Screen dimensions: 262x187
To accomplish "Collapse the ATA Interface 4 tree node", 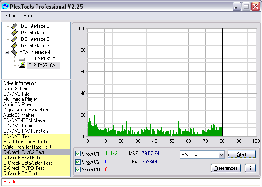I will [7, 52].
